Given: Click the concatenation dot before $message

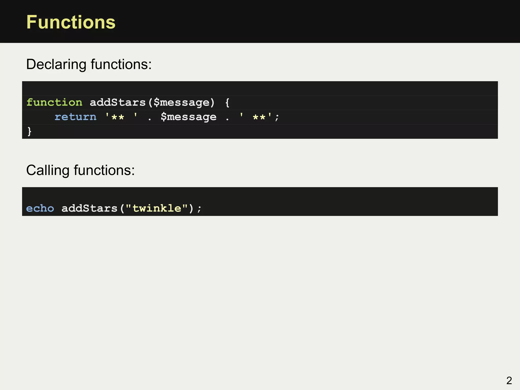Looking at the screenshot, I should coord(150,118).
